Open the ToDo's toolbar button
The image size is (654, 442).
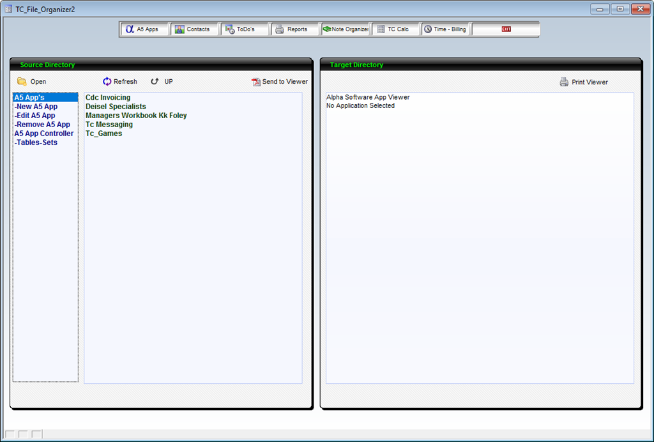pos(244,29)
